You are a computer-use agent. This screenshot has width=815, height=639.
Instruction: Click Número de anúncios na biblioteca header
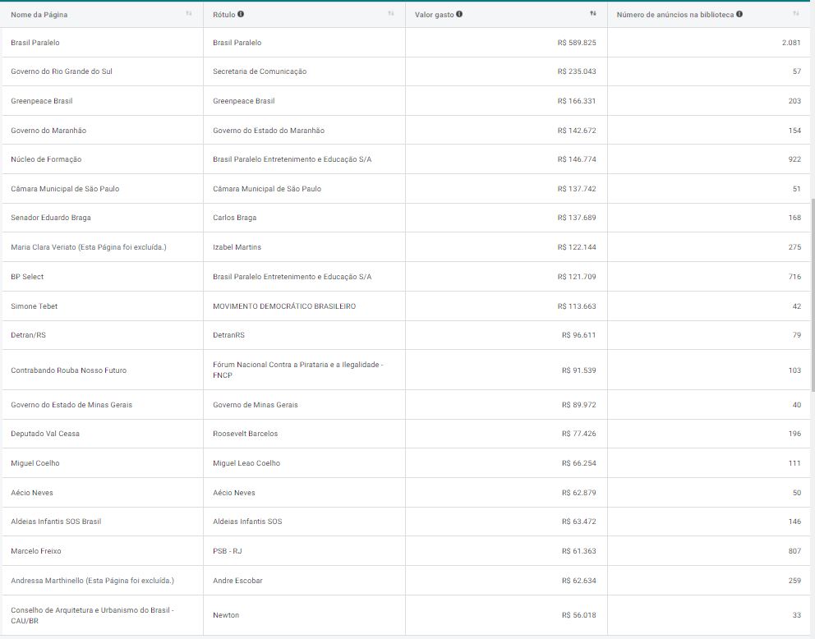(675, 15)
